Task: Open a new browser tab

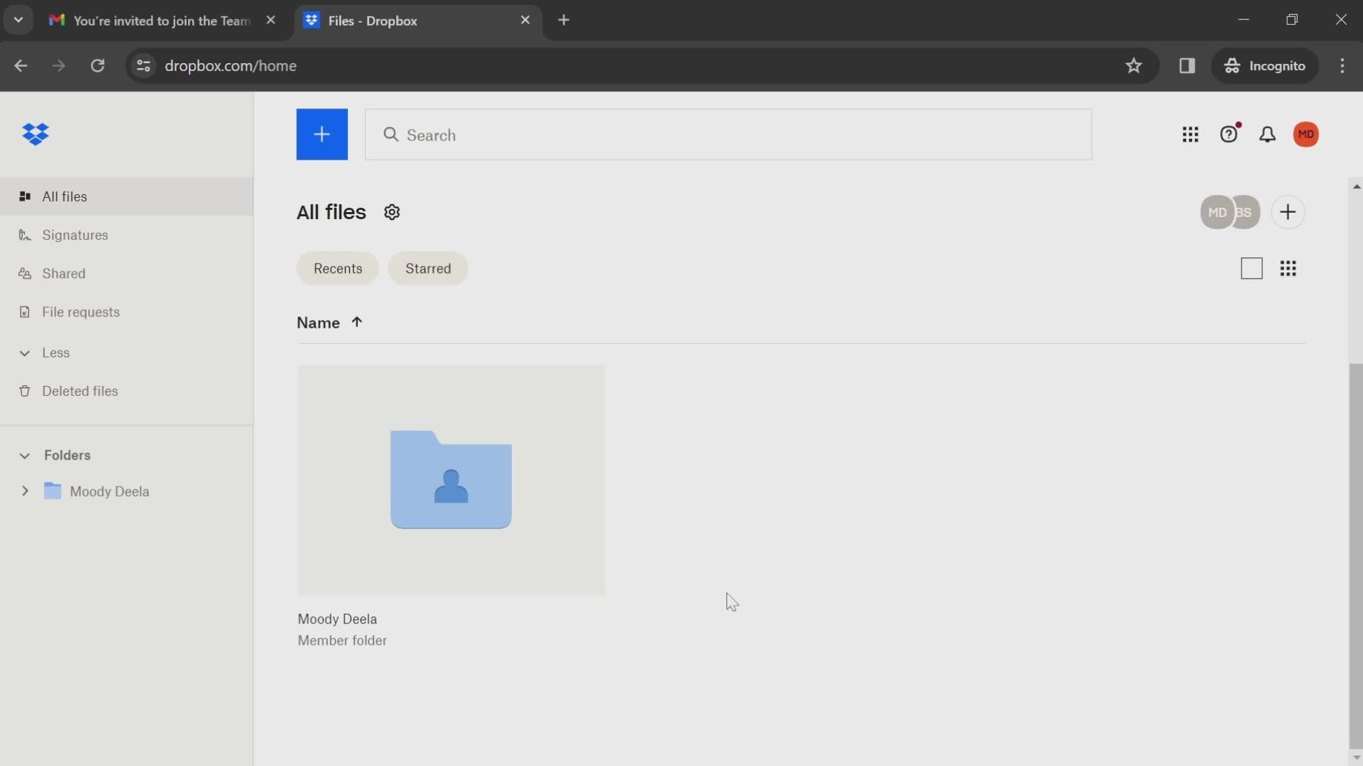Action: [x=564, y=20]
